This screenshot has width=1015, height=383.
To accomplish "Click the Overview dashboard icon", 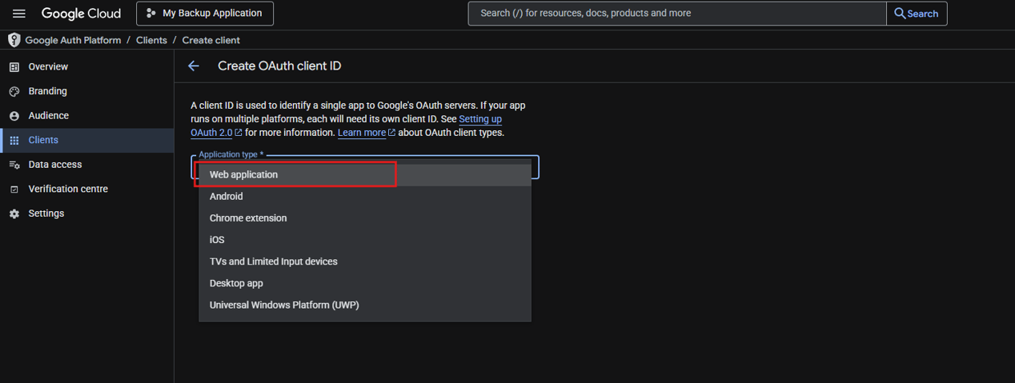I will click(14, 67).
